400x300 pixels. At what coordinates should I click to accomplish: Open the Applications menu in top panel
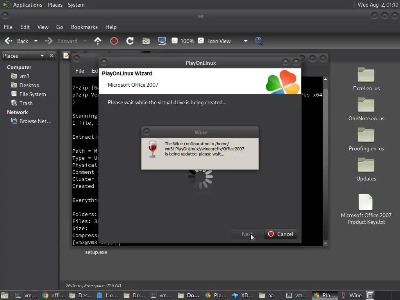pyautogui.click(x=28, y=5)
